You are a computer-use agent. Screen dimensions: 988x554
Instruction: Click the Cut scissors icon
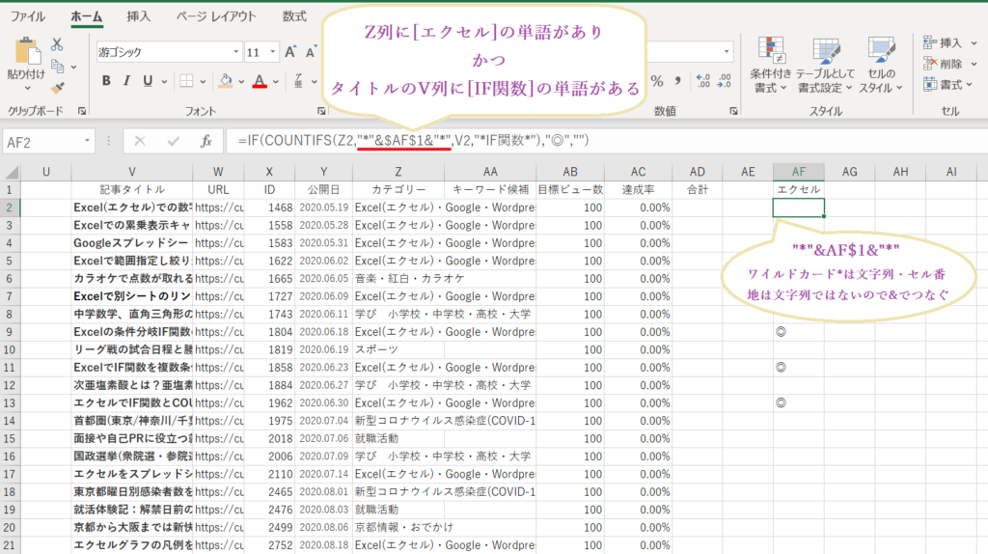(57, 44)
